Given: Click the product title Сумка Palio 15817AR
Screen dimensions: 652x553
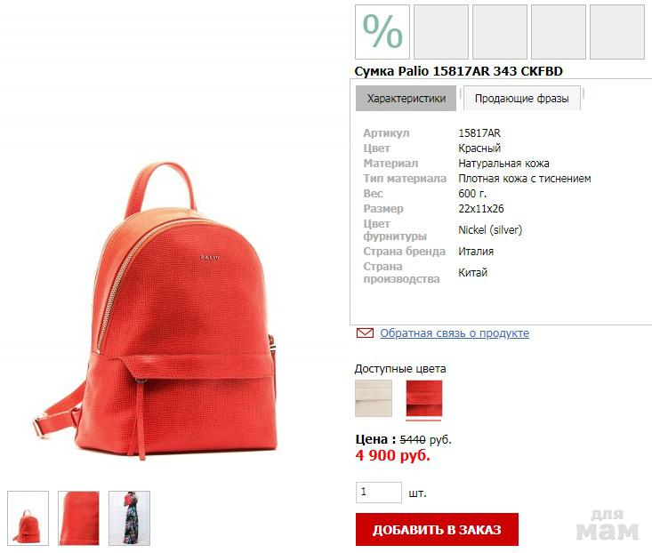Looking at the screenshot, I should click(458, 71).
